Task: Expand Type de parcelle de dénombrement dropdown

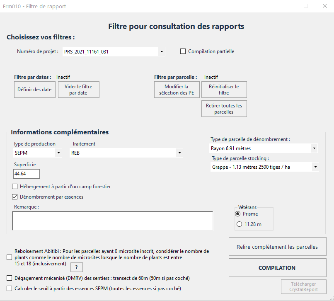Action: click(x=314, y=148)
